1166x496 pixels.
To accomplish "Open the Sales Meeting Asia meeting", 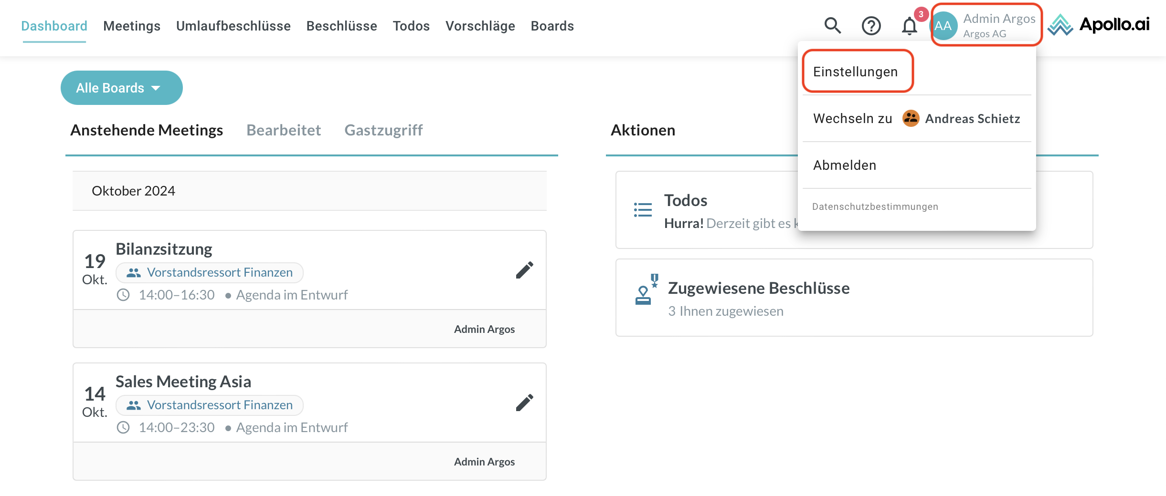I will point(183,382).
